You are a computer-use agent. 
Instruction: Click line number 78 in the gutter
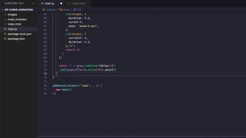click(45, 94)
